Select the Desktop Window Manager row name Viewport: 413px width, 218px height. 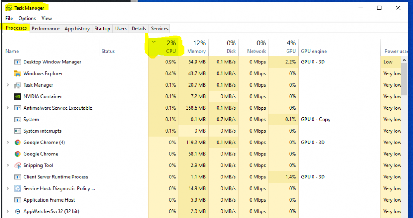coord(52,62)
